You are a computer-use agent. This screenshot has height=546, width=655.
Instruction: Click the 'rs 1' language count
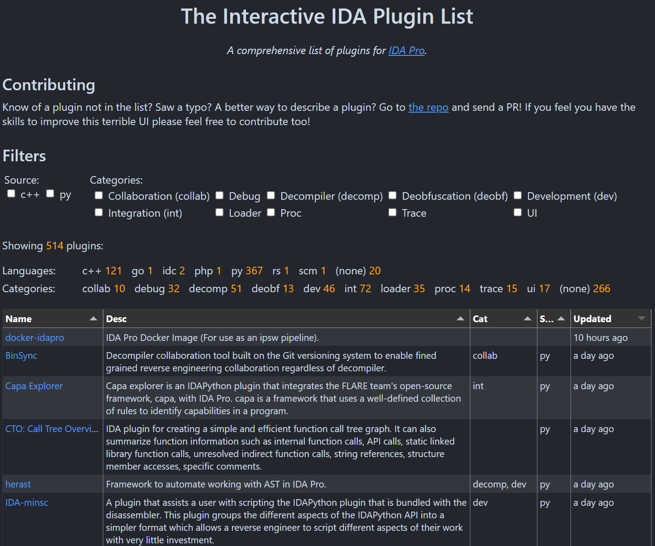pyautogui.click(x=281, y=271)
